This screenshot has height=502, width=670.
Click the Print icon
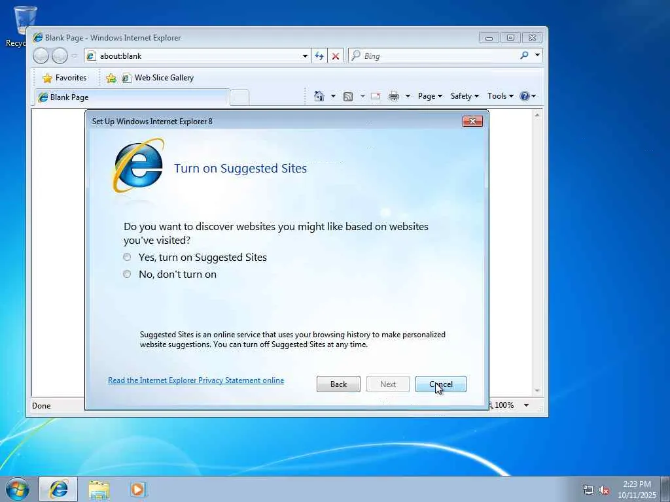tap(393, 96)
